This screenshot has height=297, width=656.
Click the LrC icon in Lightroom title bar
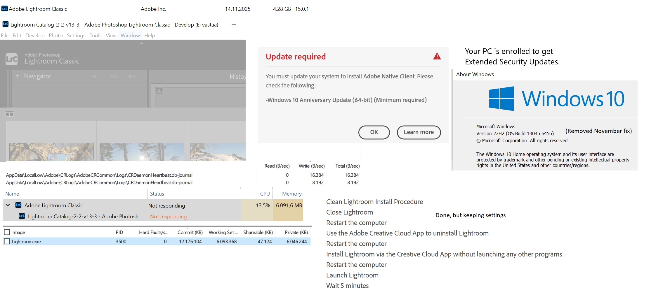click(6, 24)
